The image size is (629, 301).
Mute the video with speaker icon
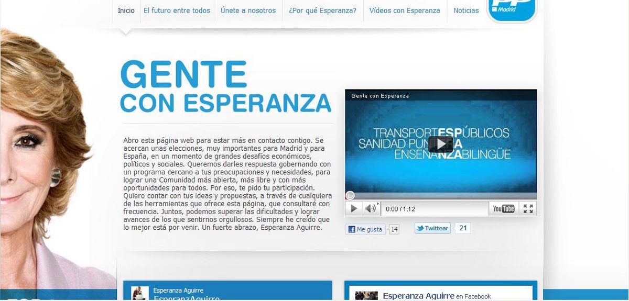371,208
